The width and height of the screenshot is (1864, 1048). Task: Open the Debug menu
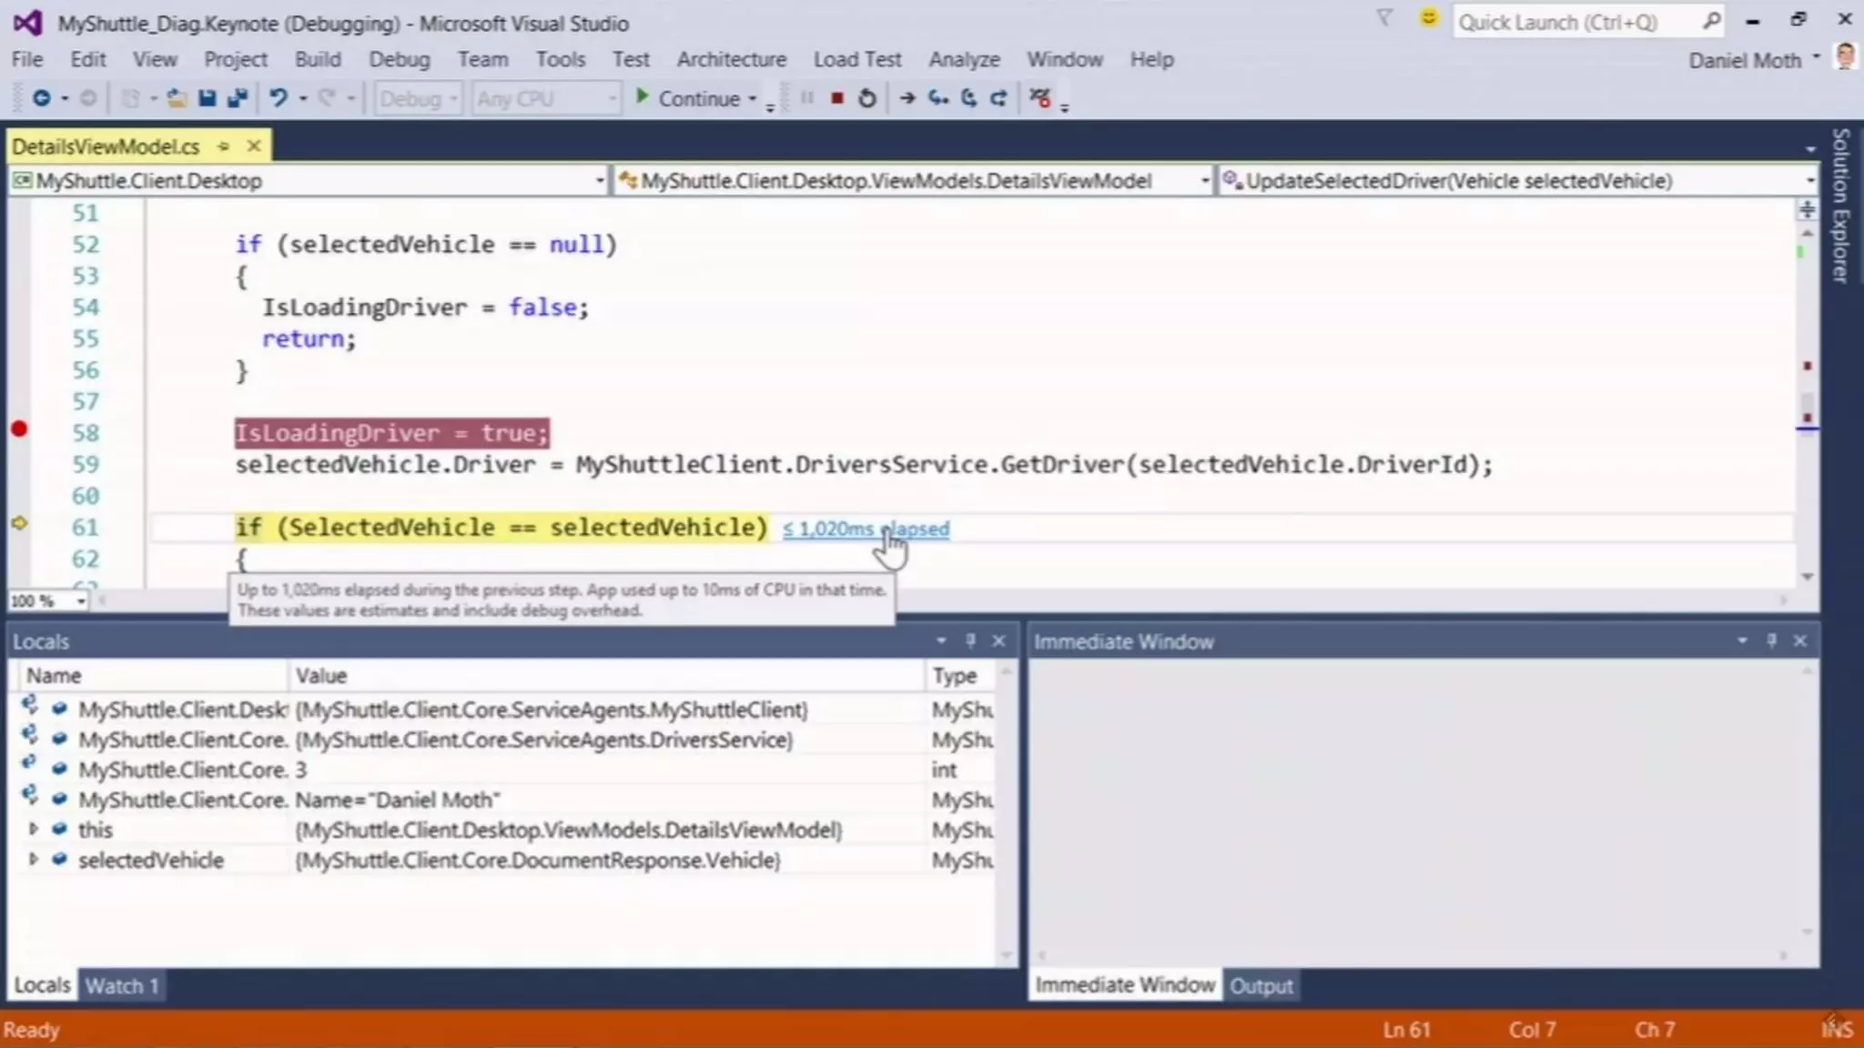pos(399,60)
